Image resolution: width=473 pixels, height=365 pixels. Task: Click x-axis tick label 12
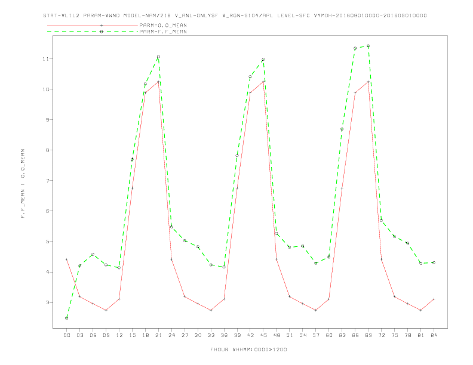pyautogui.click(x=119, y=335)
